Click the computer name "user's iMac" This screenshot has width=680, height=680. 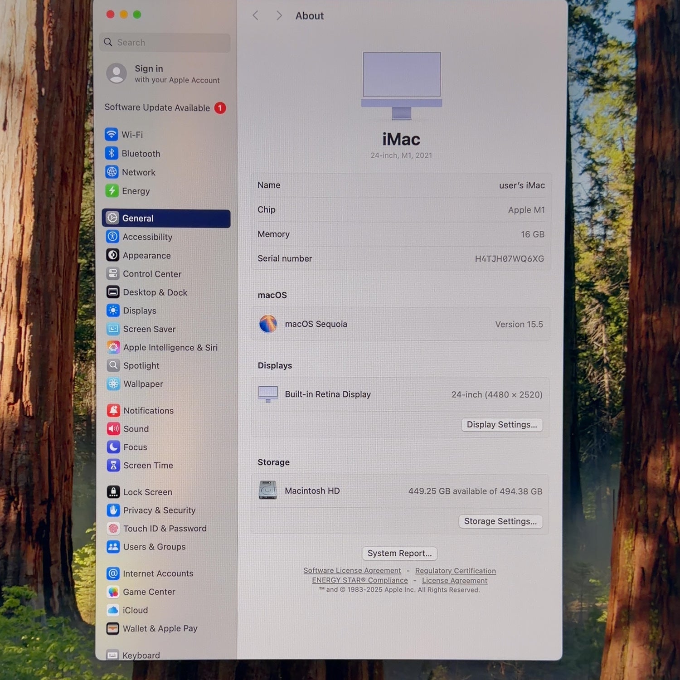click(x=522, y=185)
